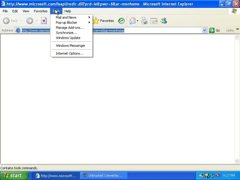Open the Mail button dropdown arrow
Viewport: 240px width, 180px height.
click(137, 21)
